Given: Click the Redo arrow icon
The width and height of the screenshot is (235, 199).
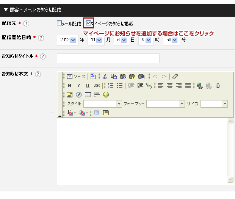Looking at the screenshot, I should [164, 77].
